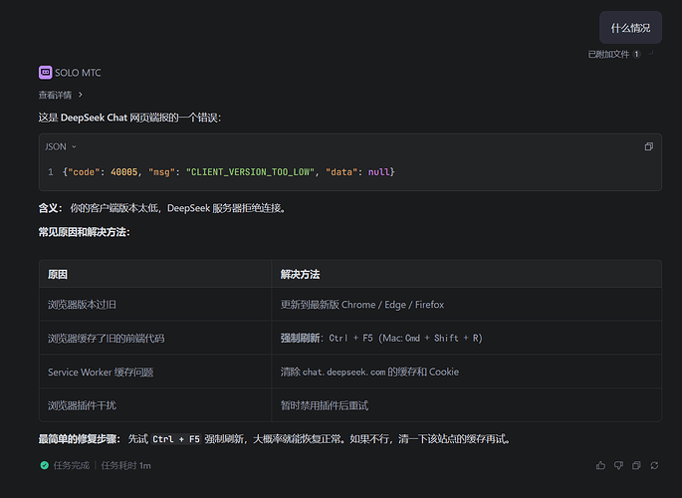This screenshot has width=682, height=498.
Task: Copy the JSON code block contents
Action: pos(648,146)
